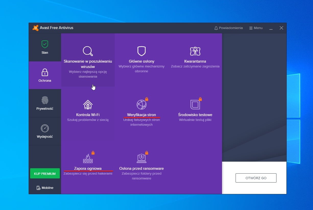The width and height of the screenshot is (313, 210).
Task: Click the Avast logo in title bar
Action: point(36,28)
